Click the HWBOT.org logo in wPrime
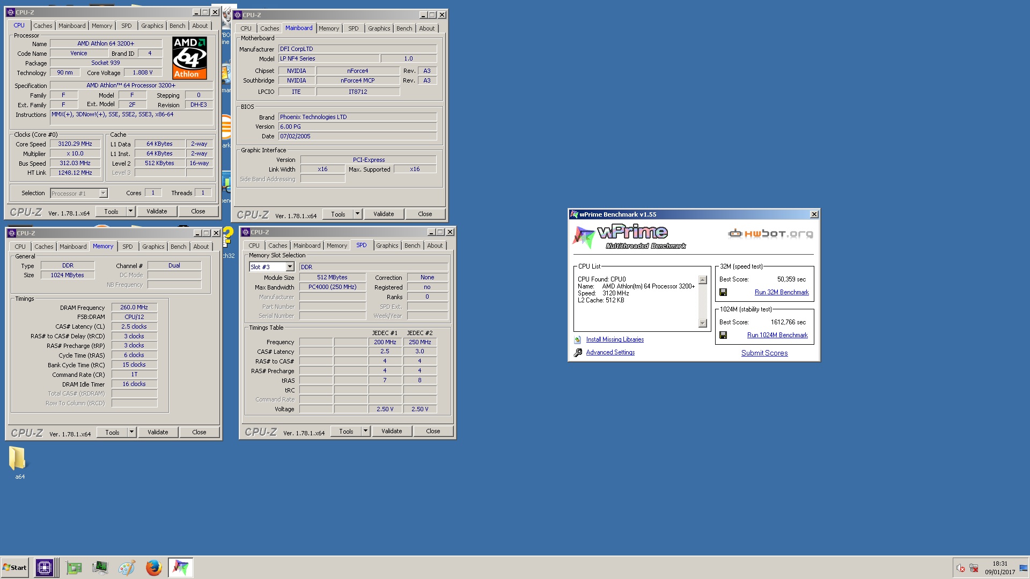This screenshot has height=579, width=1030. [x=770, y=233]
